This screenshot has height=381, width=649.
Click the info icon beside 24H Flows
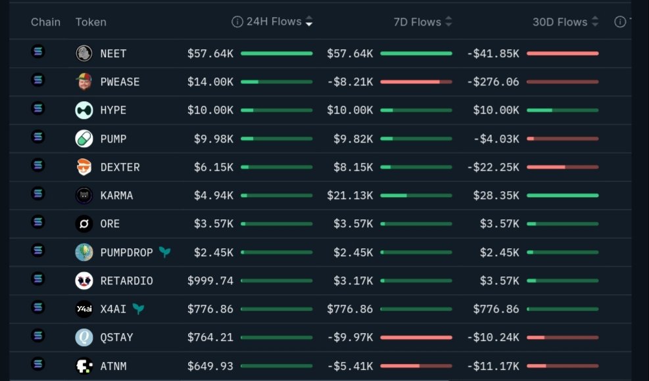237,22
